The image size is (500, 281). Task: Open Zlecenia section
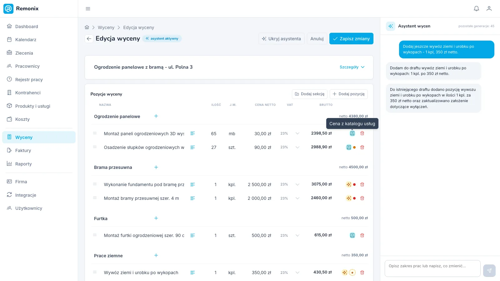[x=39, y=53]
